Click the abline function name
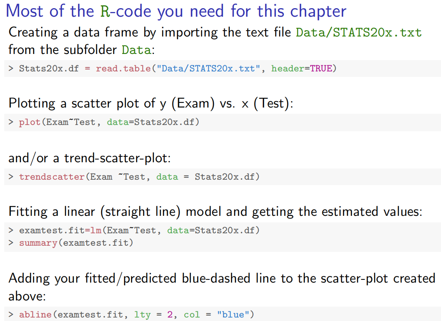The width and height of the screenshot is (441, 321). 35,314
